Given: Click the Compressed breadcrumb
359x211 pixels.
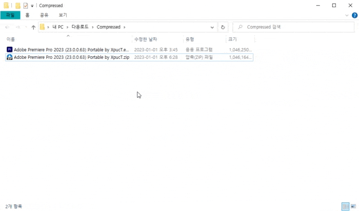Looking at the screenshot, I should [x=108, y=27].
